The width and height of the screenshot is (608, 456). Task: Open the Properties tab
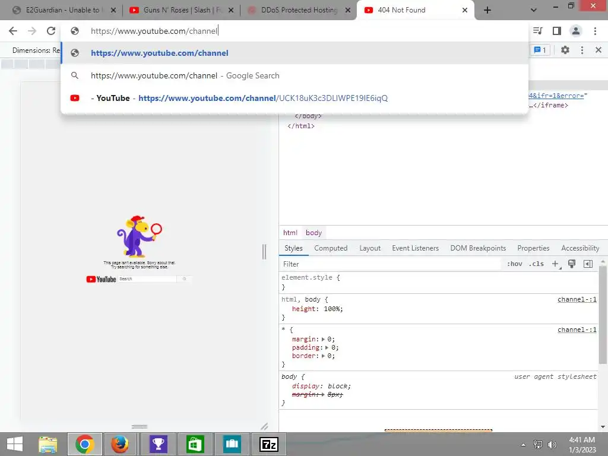[533, 248]
